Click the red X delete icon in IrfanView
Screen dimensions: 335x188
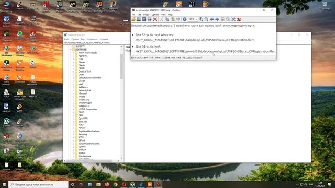point(155,19)
